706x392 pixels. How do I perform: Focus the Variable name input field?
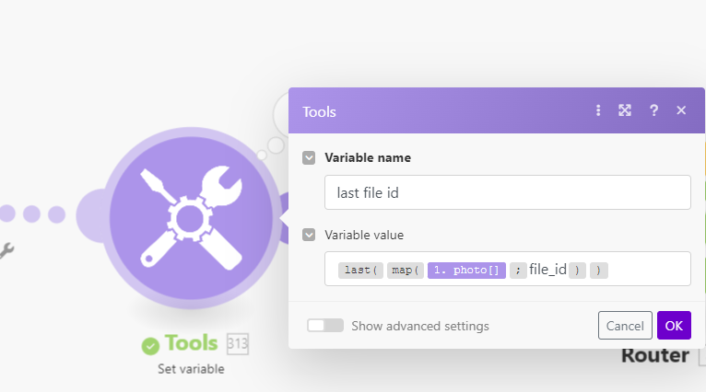pyautogui.click(x=507, y=192)
